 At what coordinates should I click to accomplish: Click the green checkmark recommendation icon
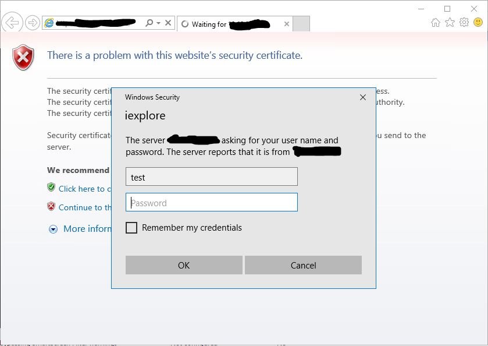[51, 188]
